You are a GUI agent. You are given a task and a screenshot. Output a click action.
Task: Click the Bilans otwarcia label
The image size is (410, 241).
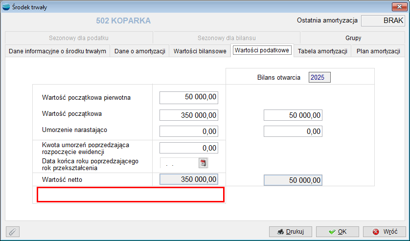279,77
